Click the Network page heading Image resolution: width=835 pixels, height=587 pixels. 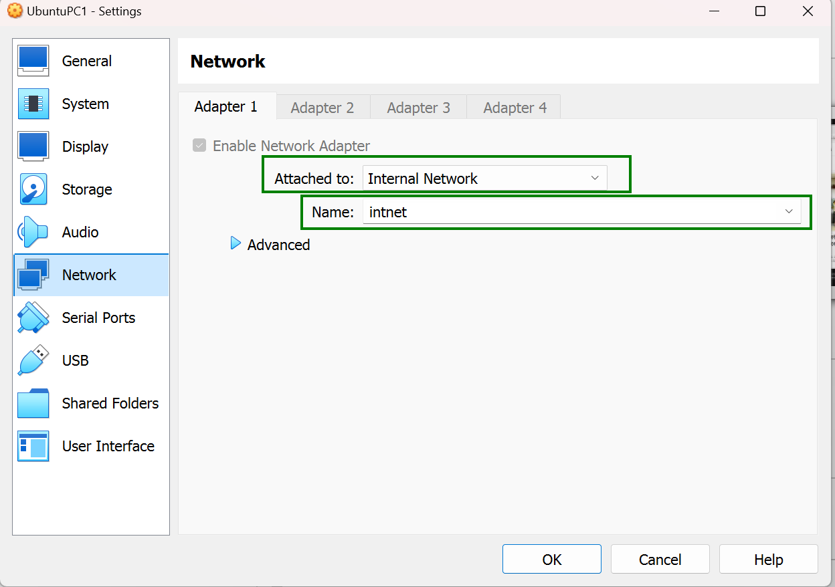(x=228, y=62)
